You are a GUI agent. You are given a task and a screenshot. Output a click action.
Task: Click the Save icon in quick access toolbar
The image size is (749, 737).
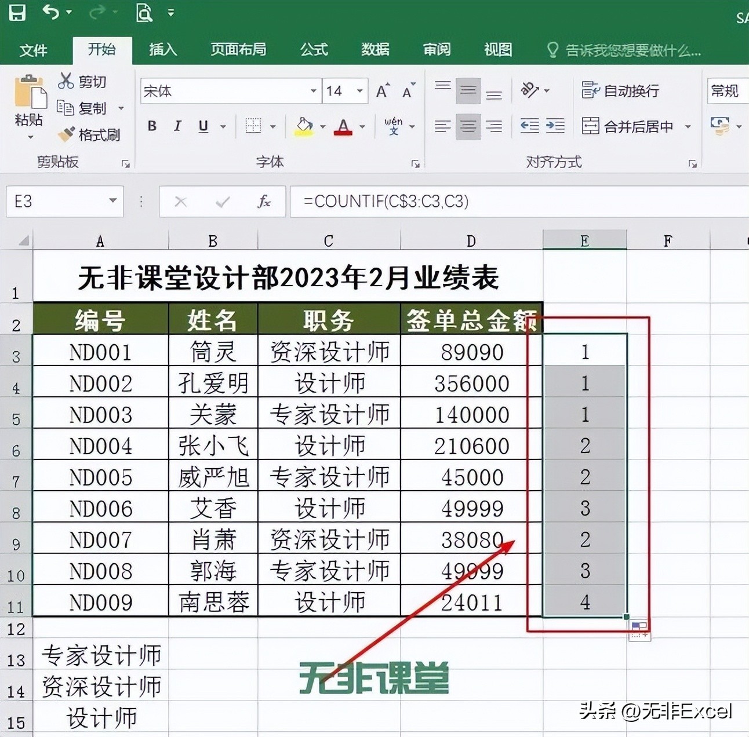click(17, 13)
